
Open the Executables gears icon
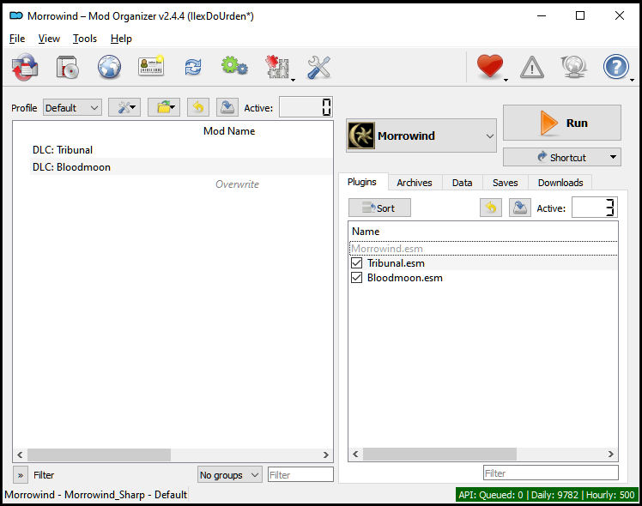click(234, 67)
